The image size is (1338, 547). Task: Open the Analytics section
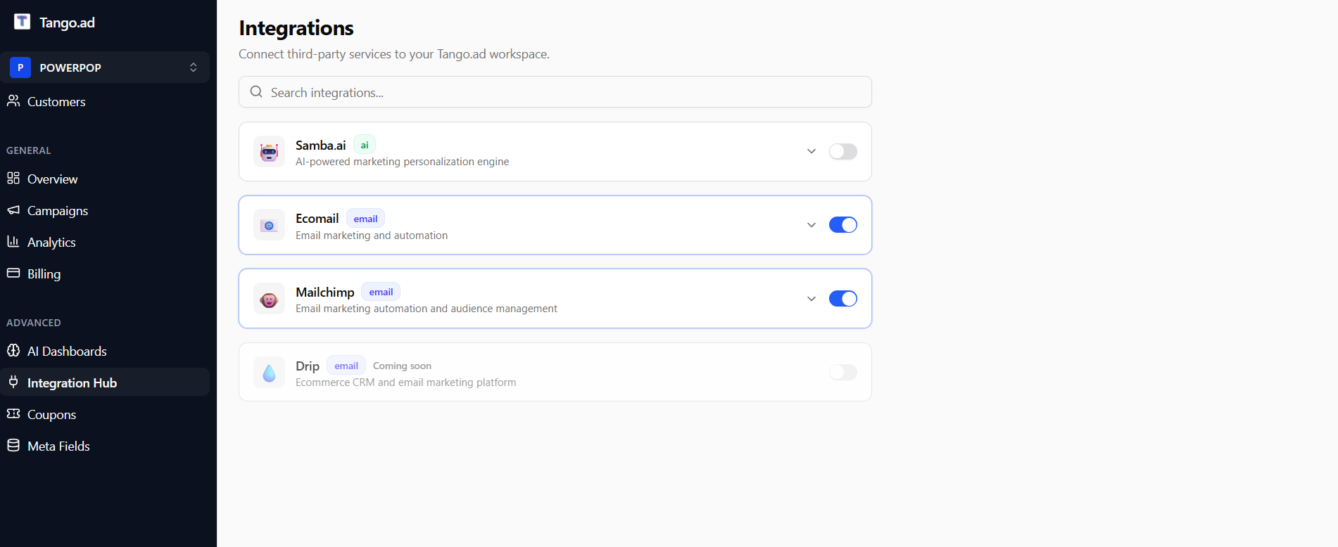105,242
